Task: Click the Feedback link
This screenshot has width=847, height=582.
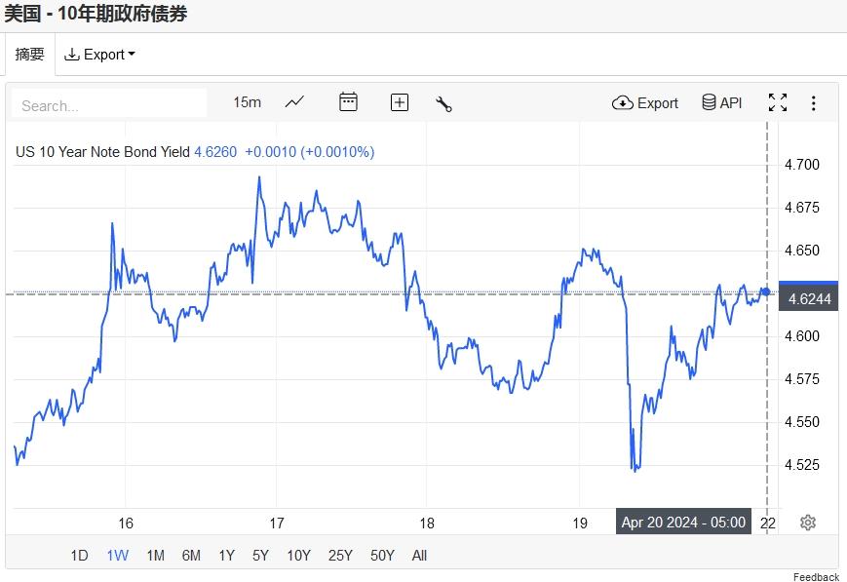Action: [816, 577]
